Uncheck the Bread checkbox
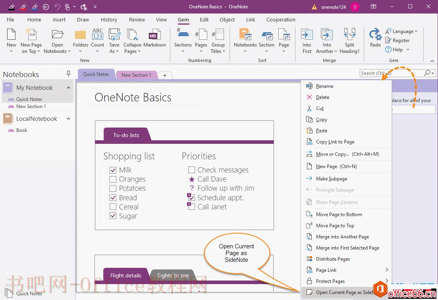The image size is (438, 300). pos(113,197)
